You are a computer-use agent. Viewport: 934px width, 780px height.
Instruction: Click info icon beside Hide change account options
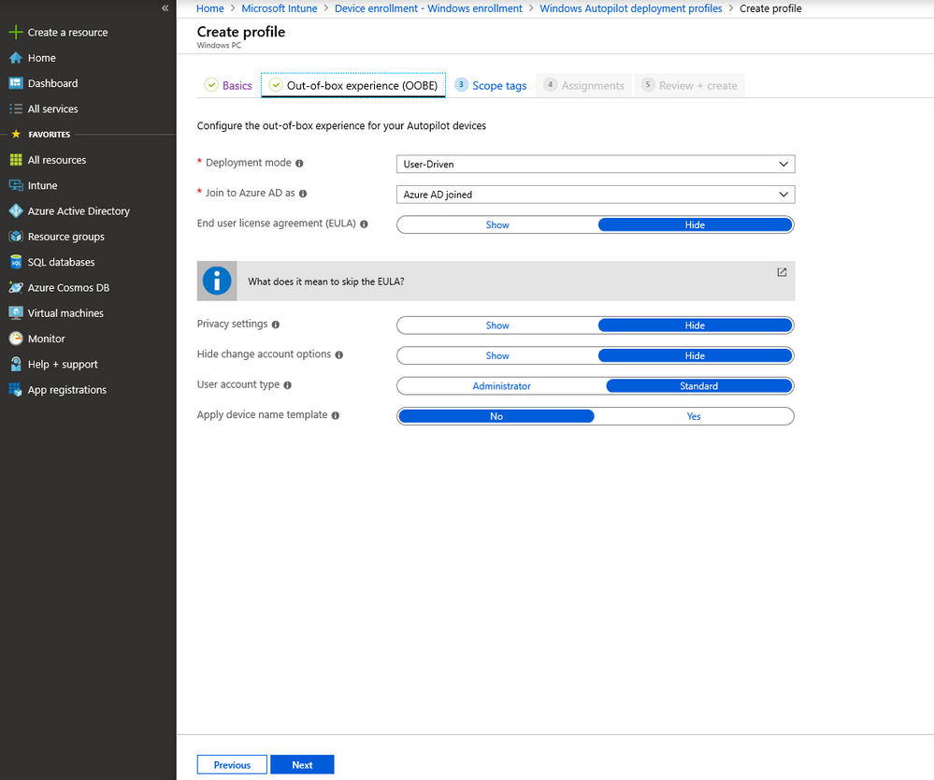(x=339, y=355)
